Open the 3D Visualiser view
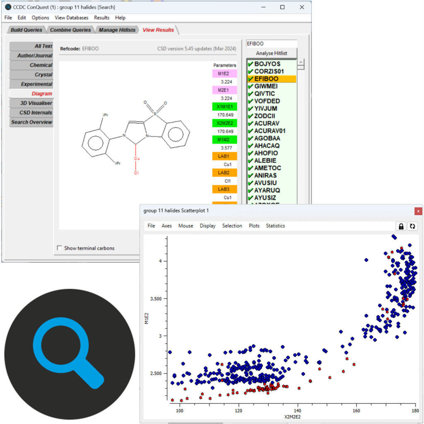 [36, 103]
